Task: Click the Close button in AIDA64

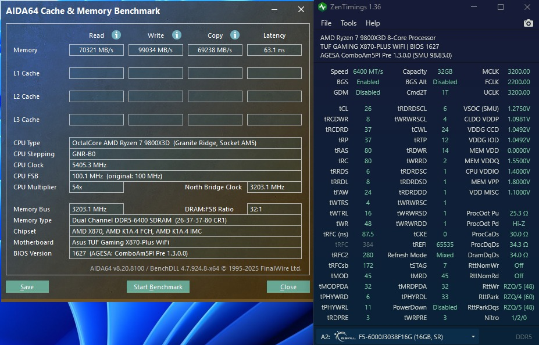Action: click(288, 287)
